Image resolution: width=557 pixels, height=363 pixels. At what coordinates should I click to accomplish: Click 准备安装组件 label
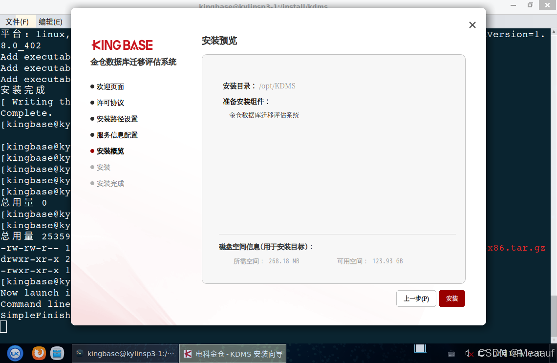[246, 102]
